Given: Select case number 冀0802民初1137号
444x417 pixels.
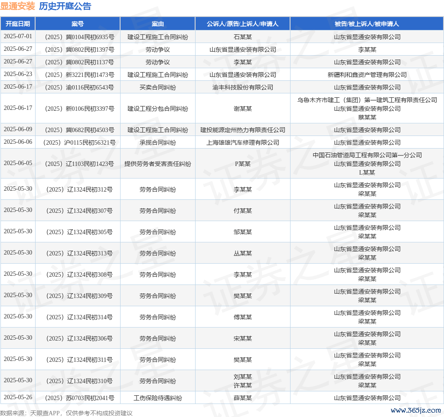Looking at the screenshot, I should coord(80,62).
